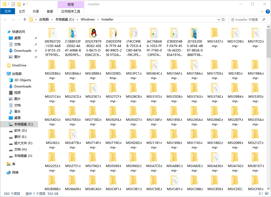Open recent locations dropdown arrow
This screenshot has height=197, width=271.
19,20
